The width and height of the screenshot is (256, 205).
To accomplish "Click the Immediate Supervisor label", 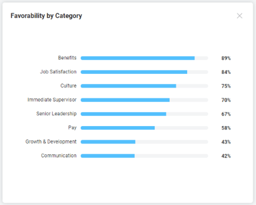I will click(52, 100).
